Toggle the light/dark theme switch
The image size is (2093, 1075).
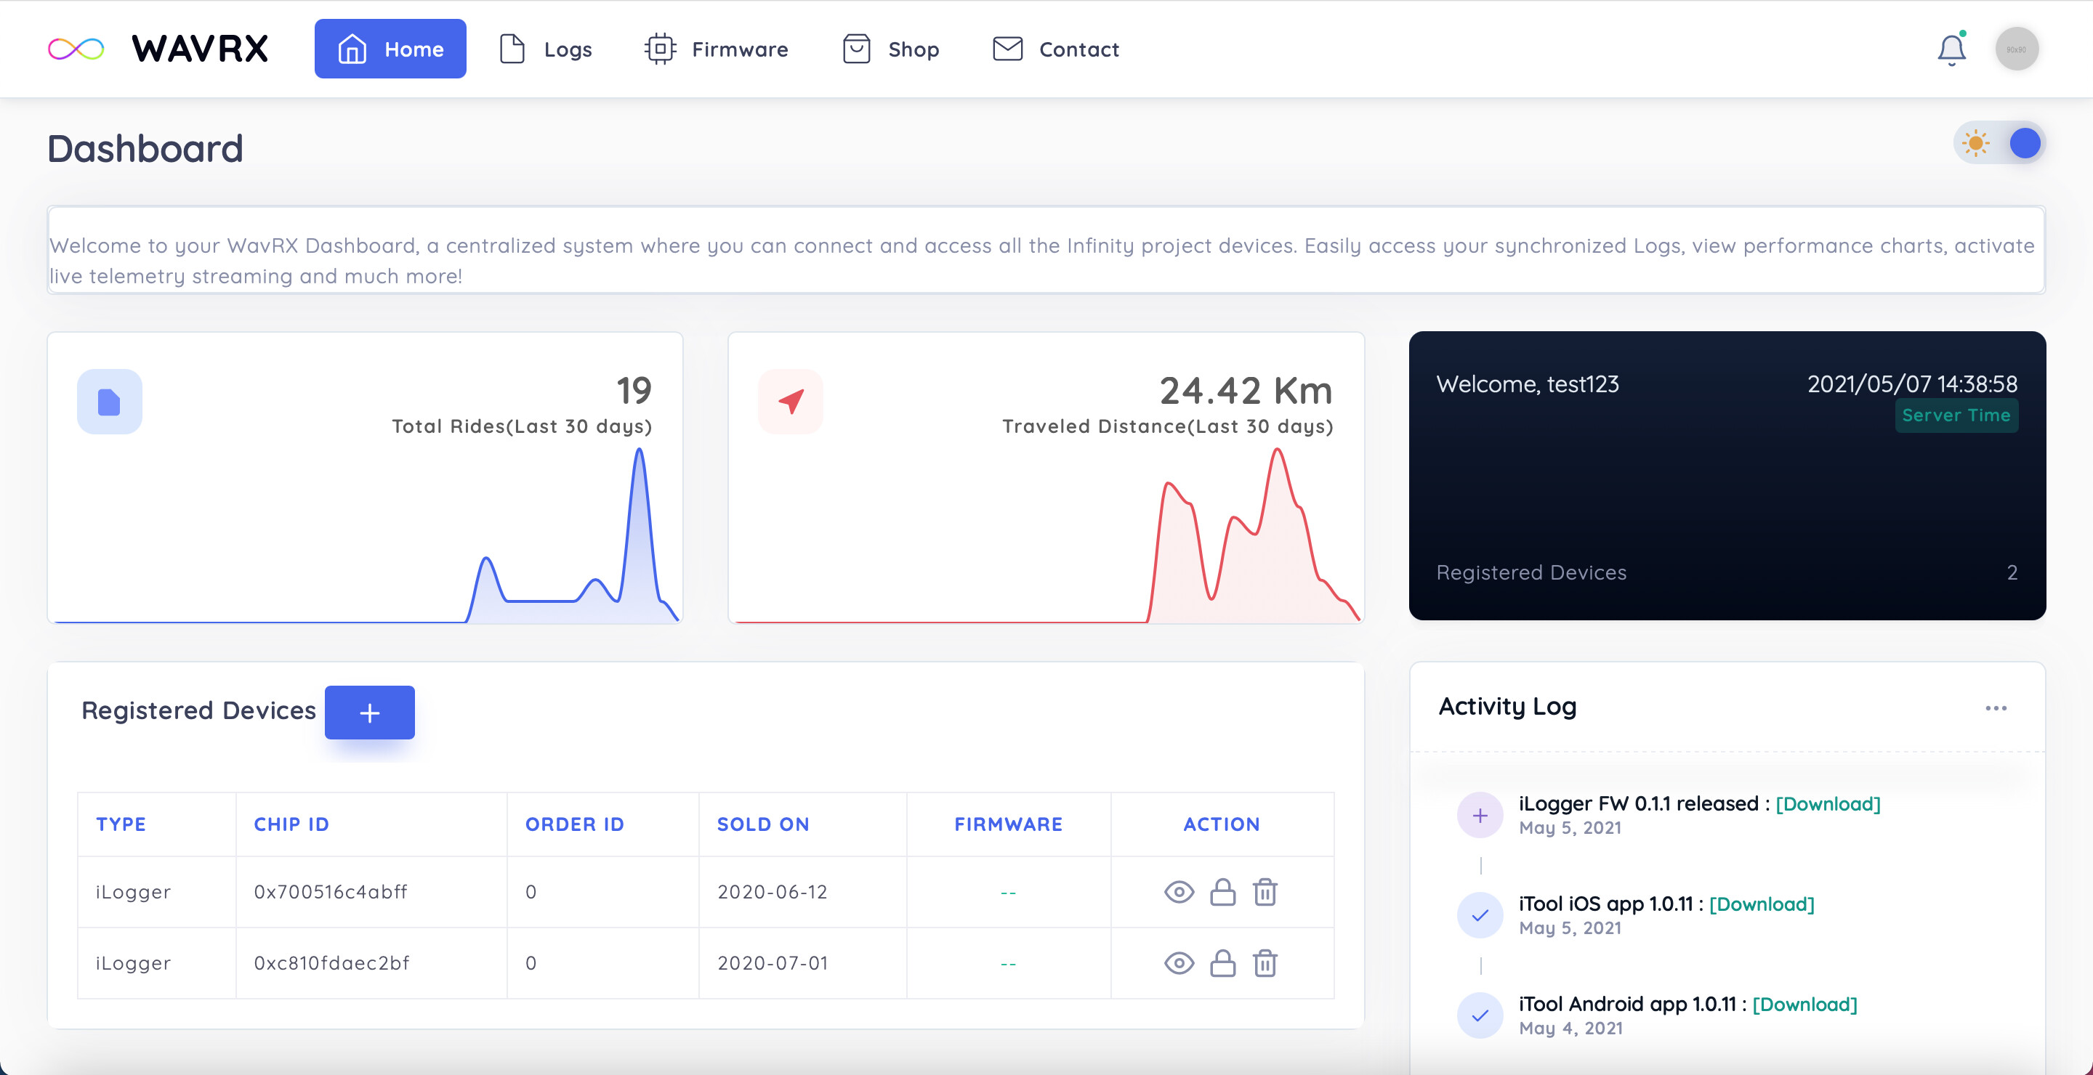(x=1999, y=144)
